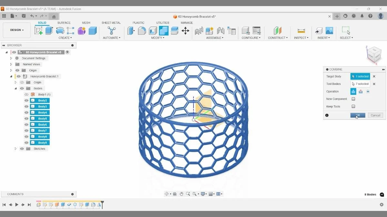Screen dimensions: 387x217
Task: Open the DESIGN workspace dropdown
Action: click(17, 30)
